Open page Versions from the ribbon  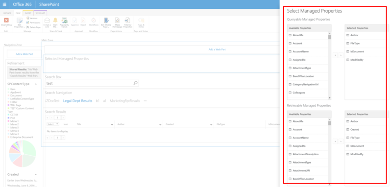point(32,18)
